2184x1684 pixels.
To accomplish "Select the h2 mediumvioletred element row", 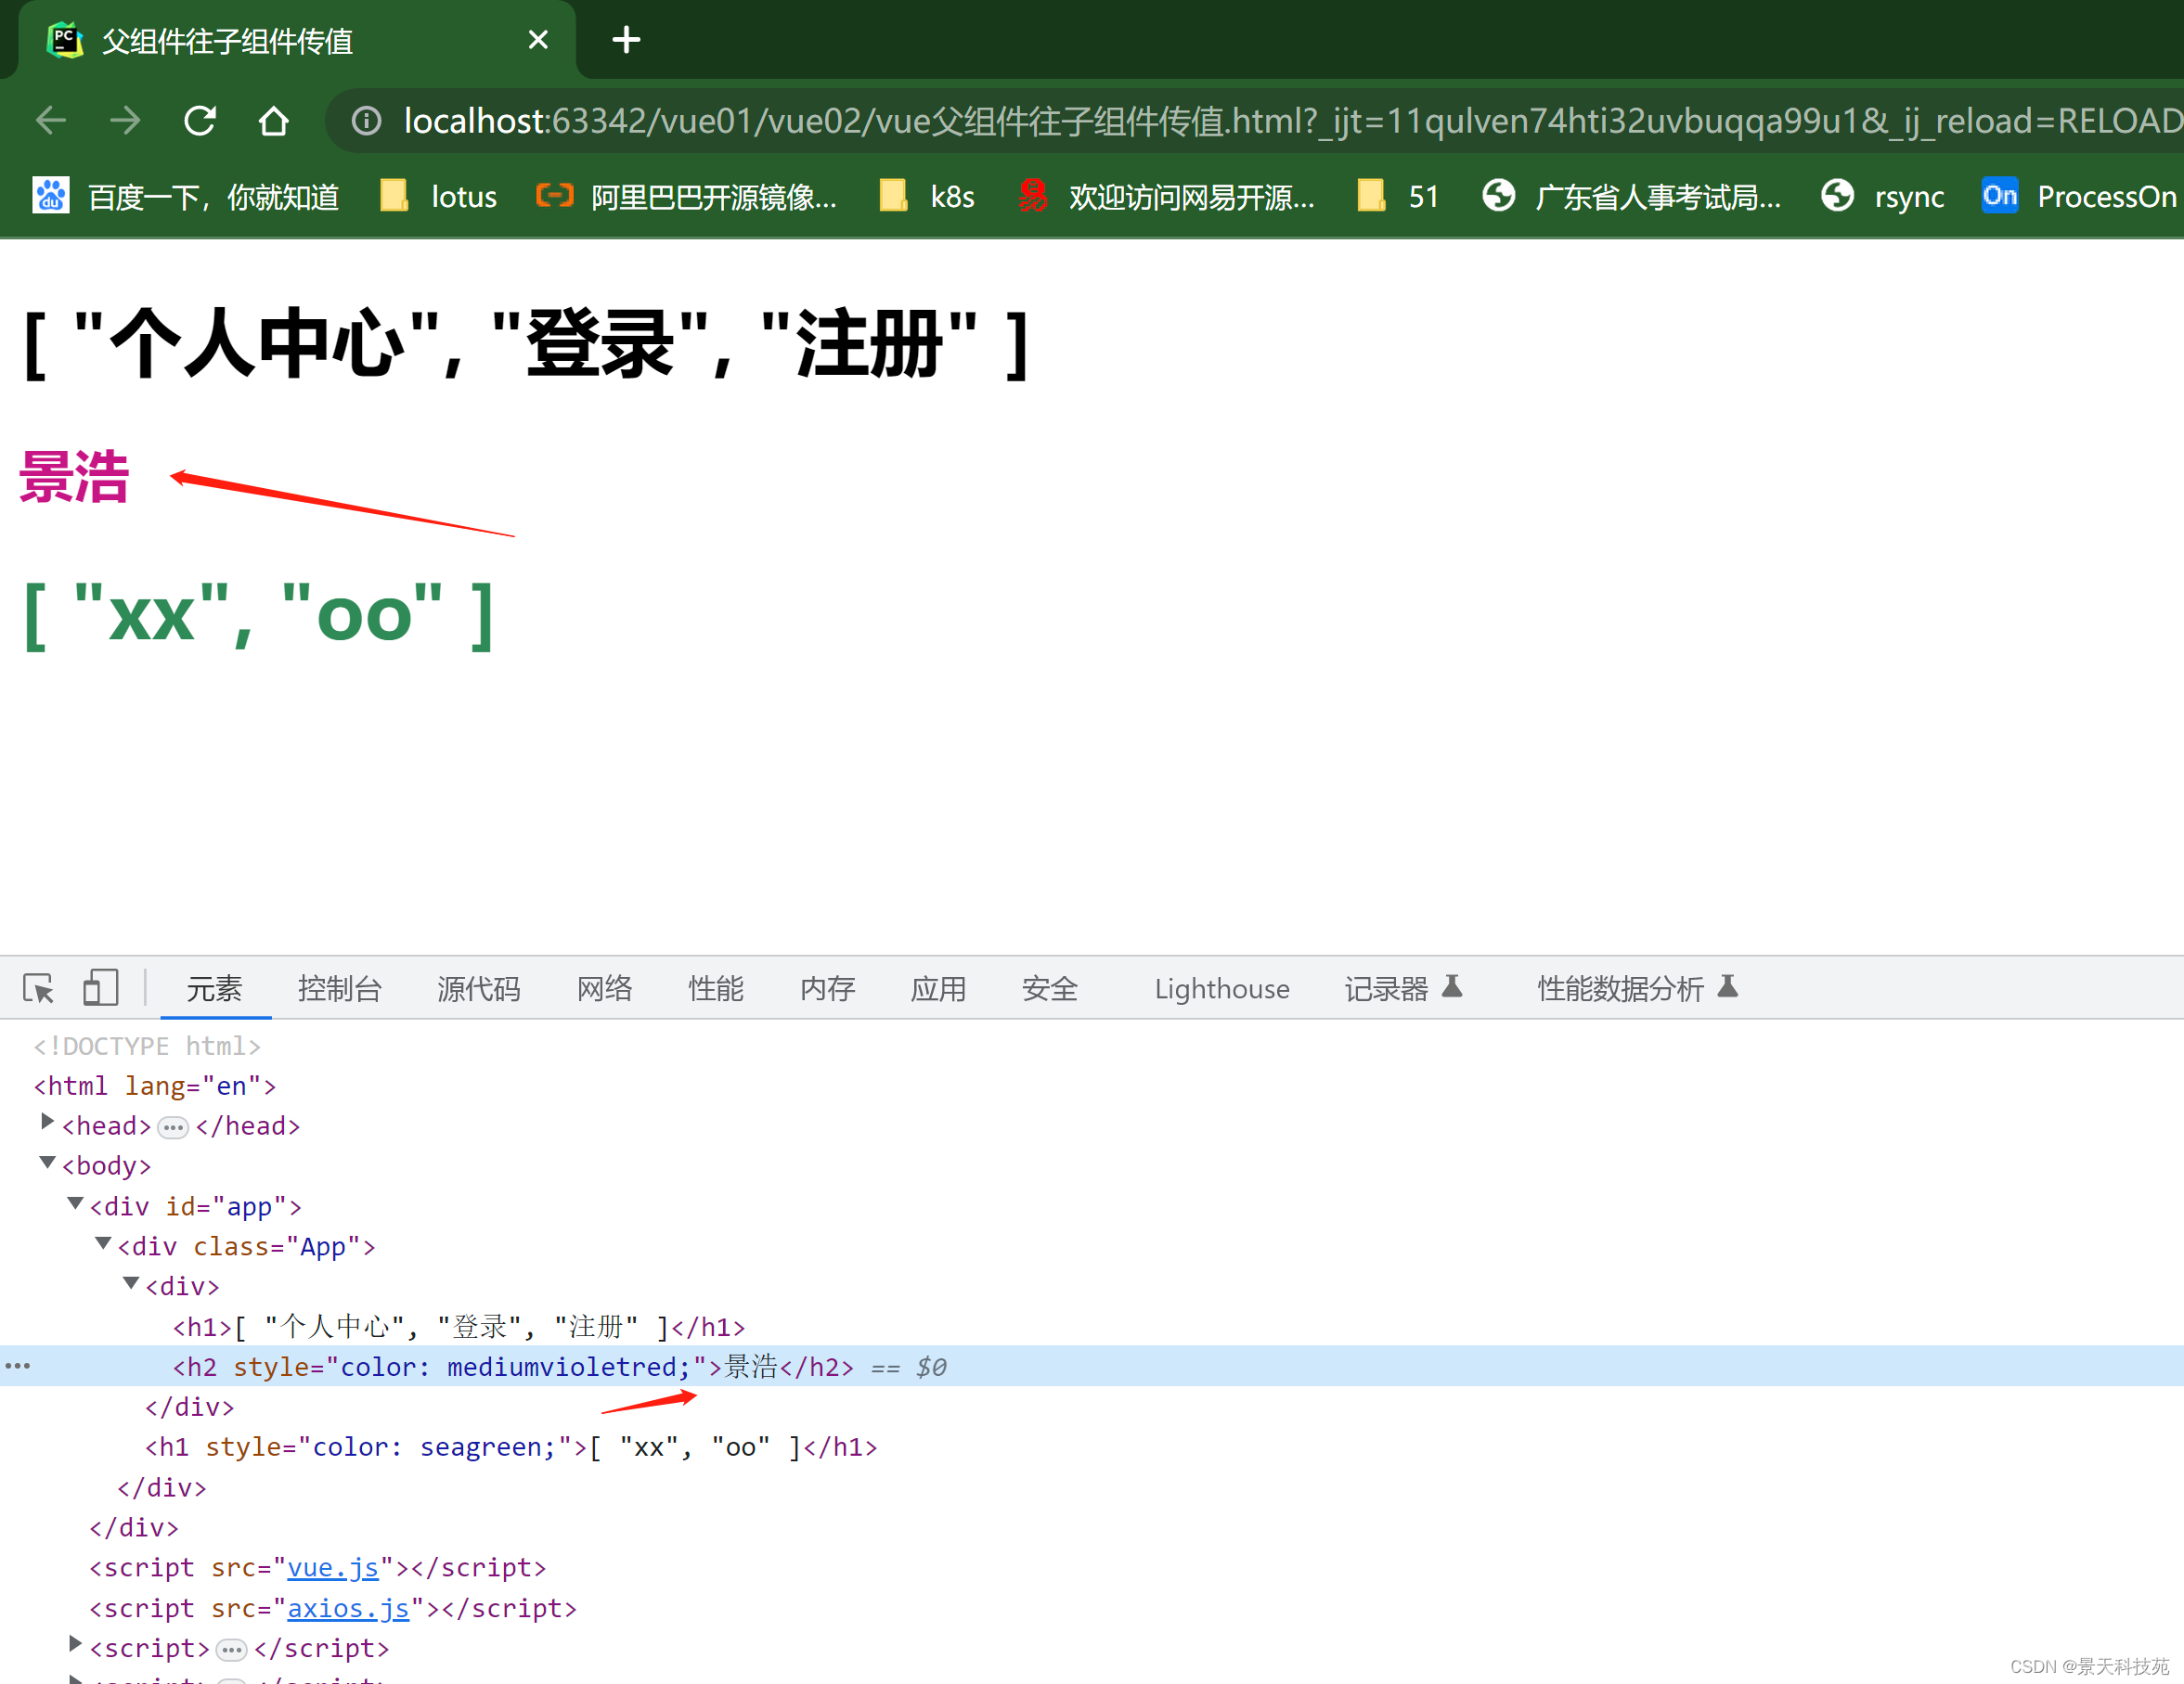I will [x=1092, y=1366].
